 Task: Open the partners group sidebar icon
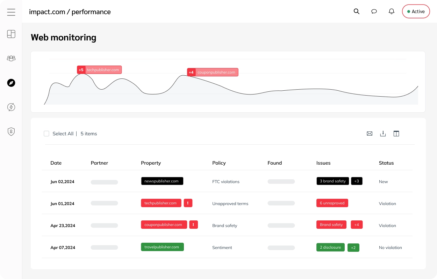11,58
